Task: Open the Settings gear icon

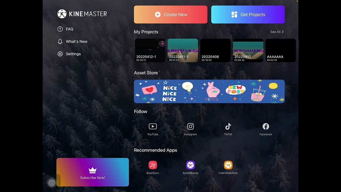Action: 60,54
